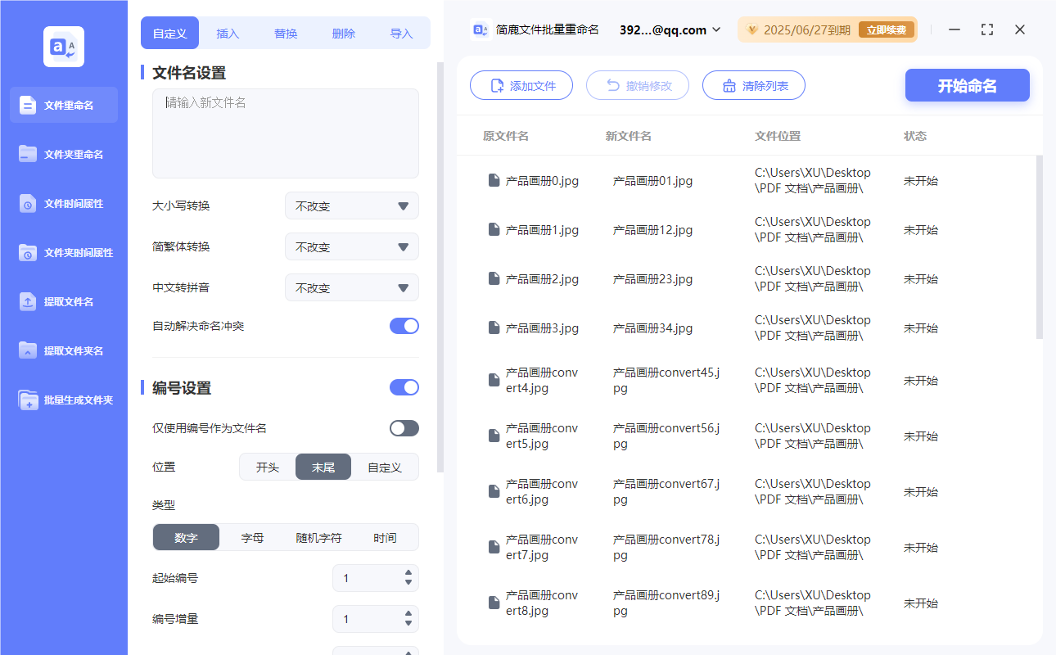Switch to the 替换 tab
Viewport: 1056px width, 655px height.
285,33
